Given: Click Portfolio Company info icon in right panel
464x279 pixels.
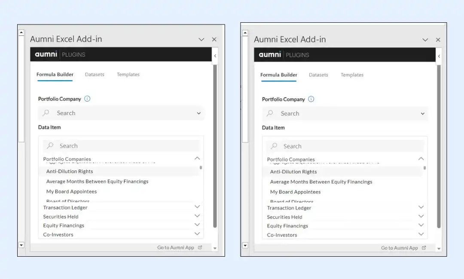Looking at the screenshot, I should (311, 99).
